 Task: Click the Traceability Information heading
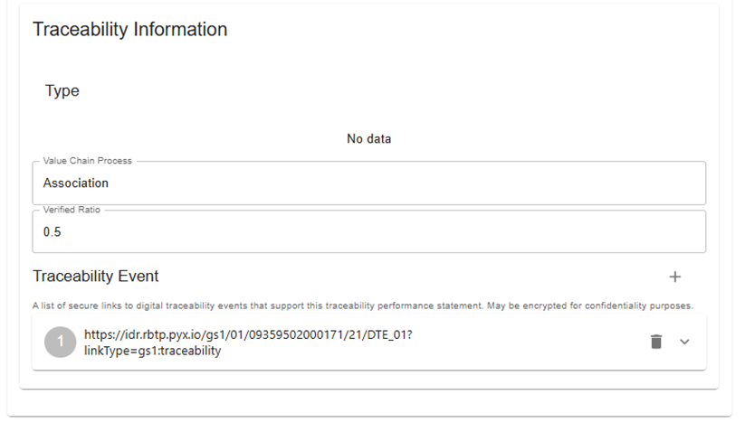click(129, 29)
